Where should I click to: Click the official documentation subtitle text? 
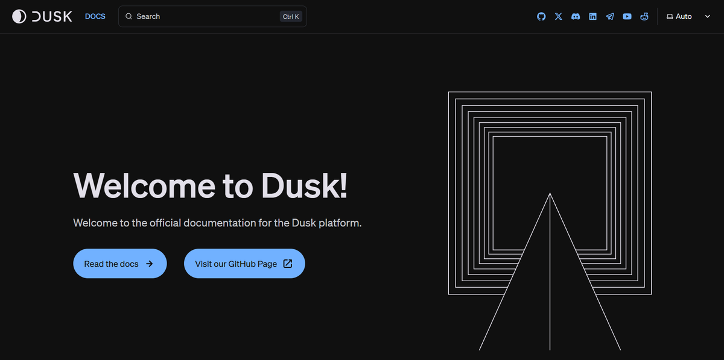point(217,223)
